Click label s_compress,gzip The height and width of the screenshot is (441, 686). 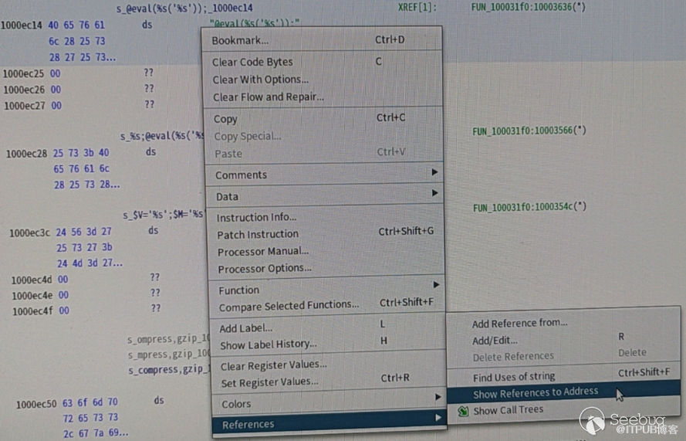(x=169, y=370)
